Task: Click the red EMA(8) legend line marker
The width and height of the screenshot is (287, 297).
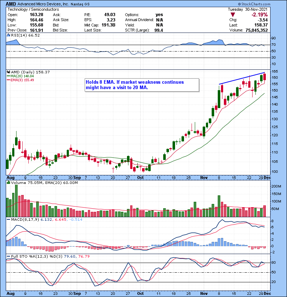Action: pyautogui.click(x=8, y=80)
